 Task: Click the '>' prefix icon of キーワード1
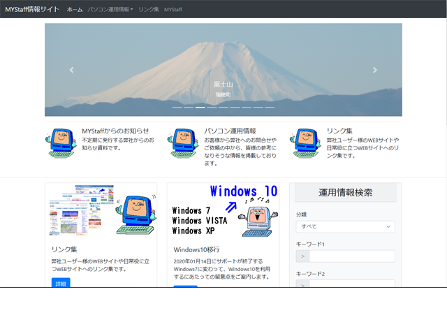(302, 256)
